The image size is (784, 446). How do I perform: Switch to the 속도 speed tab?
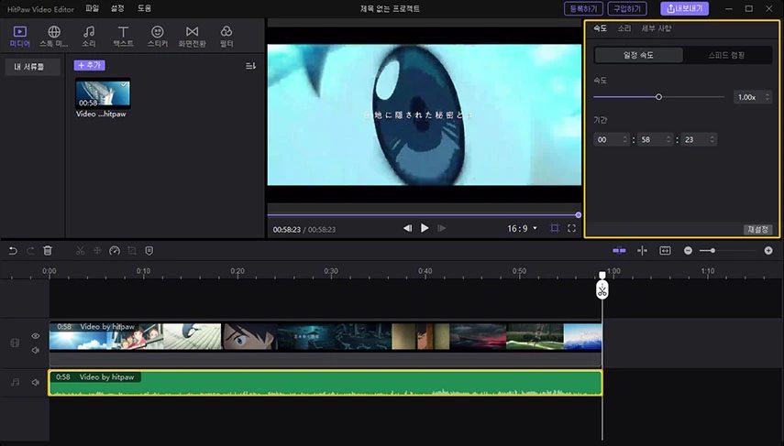600,28
